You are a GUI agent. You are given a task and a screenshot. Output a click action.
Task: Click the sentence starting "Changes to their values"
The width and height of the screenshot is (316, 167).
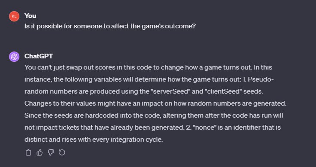pos(155,103)
